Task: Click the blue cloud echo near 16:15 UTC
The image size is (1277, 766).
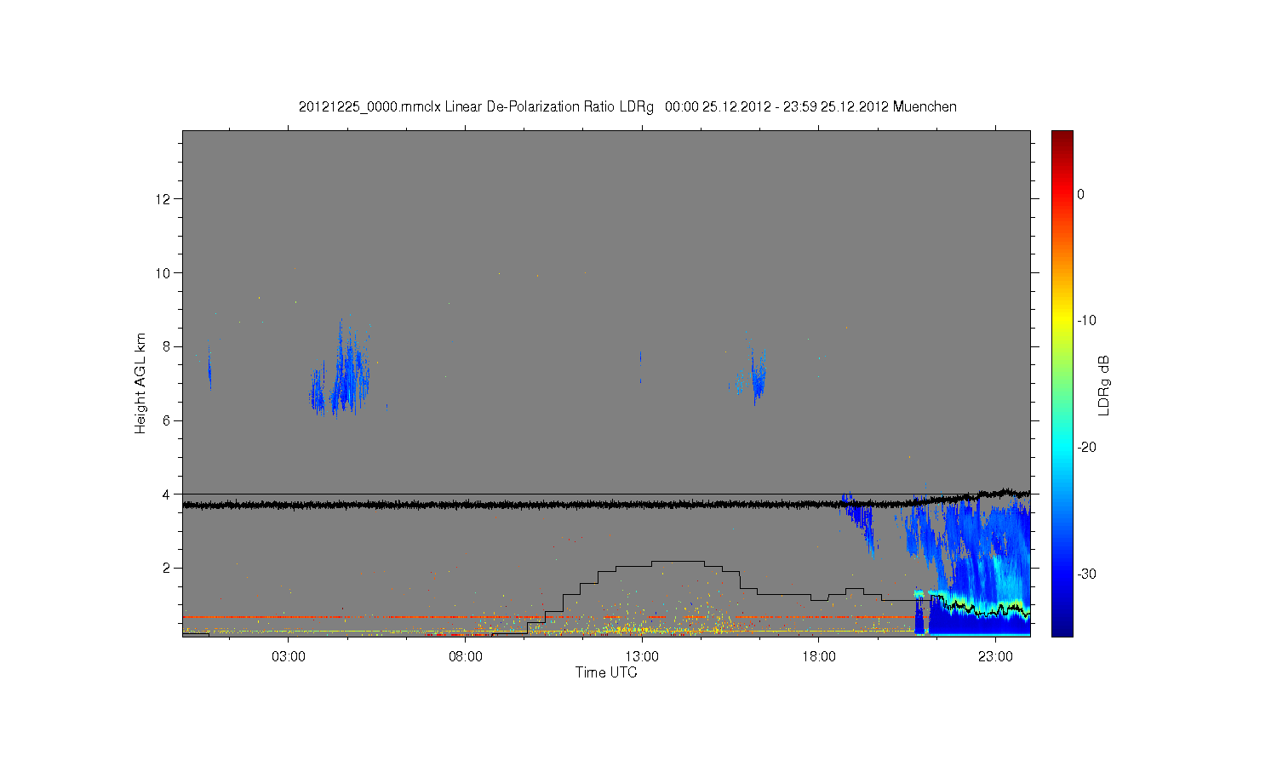Action: tap(757, 374)
